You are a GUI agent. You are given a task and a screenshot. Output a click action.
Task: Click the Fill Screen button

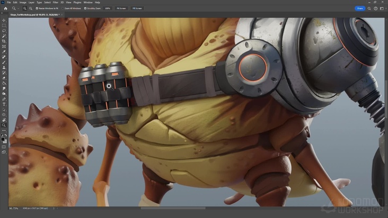137,8
